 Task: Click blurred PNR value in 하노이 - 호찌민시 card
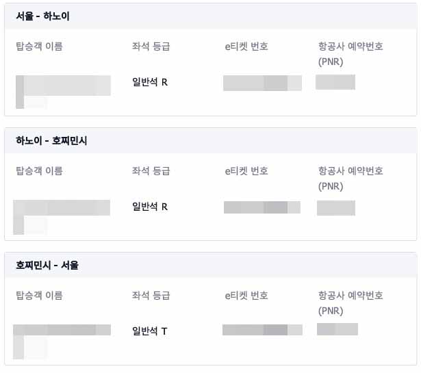click(336, 208)
